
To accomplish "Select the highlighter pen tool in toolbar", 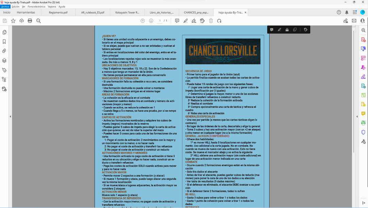I will 185,21.
